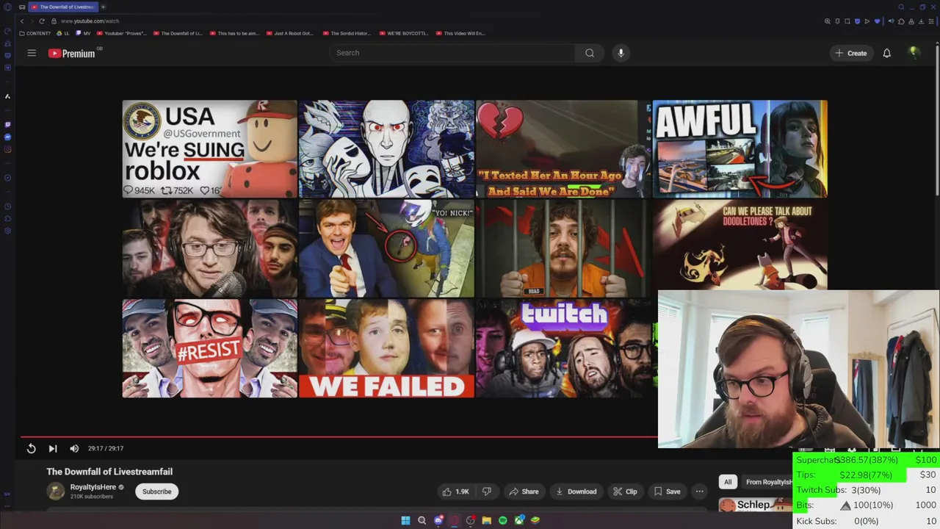Open browser downloads icon

(921, 21)
